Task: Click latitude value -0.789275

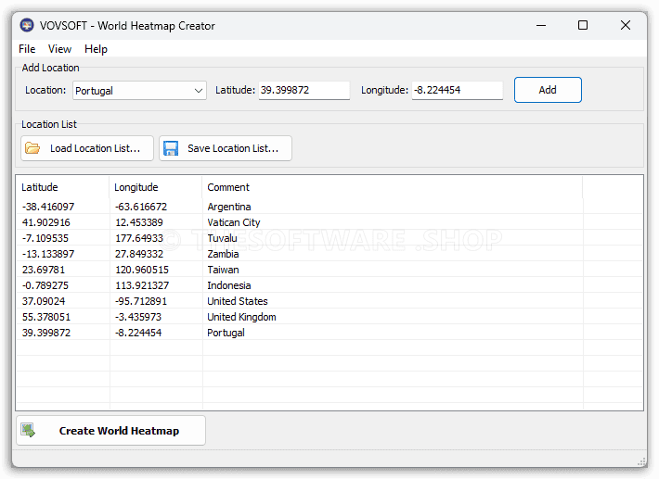Action: (45, 285)
